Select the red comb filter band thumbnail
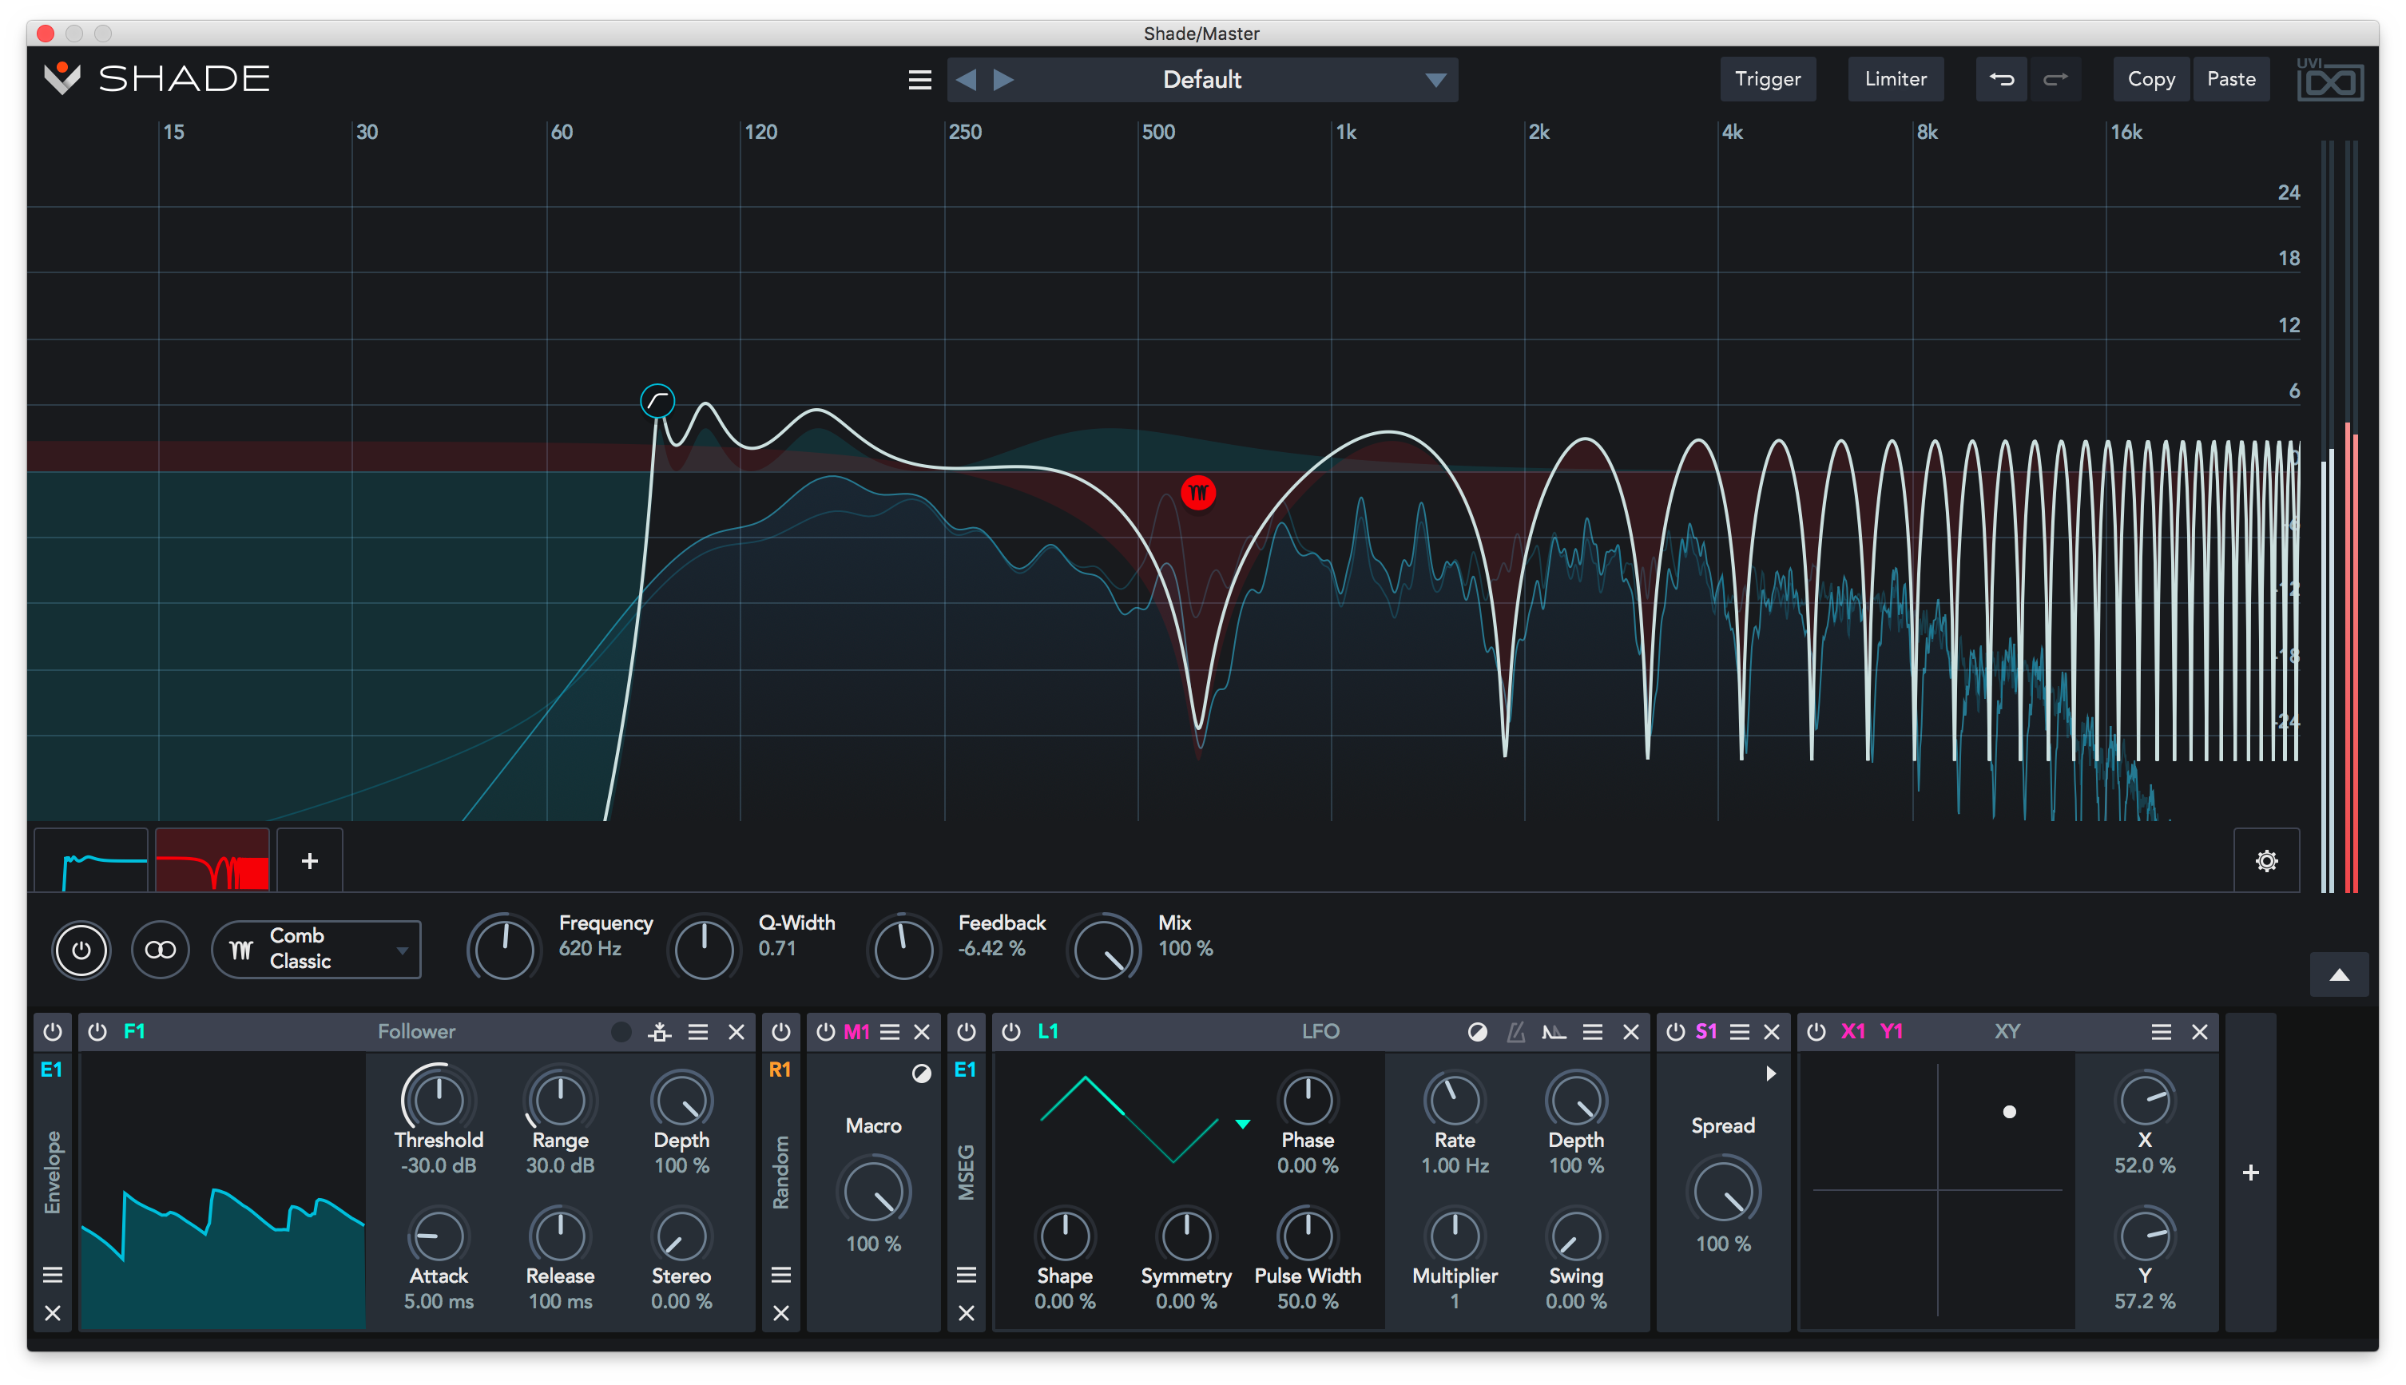This screenshot has width=2406, height=1385. tap(212, 861)
